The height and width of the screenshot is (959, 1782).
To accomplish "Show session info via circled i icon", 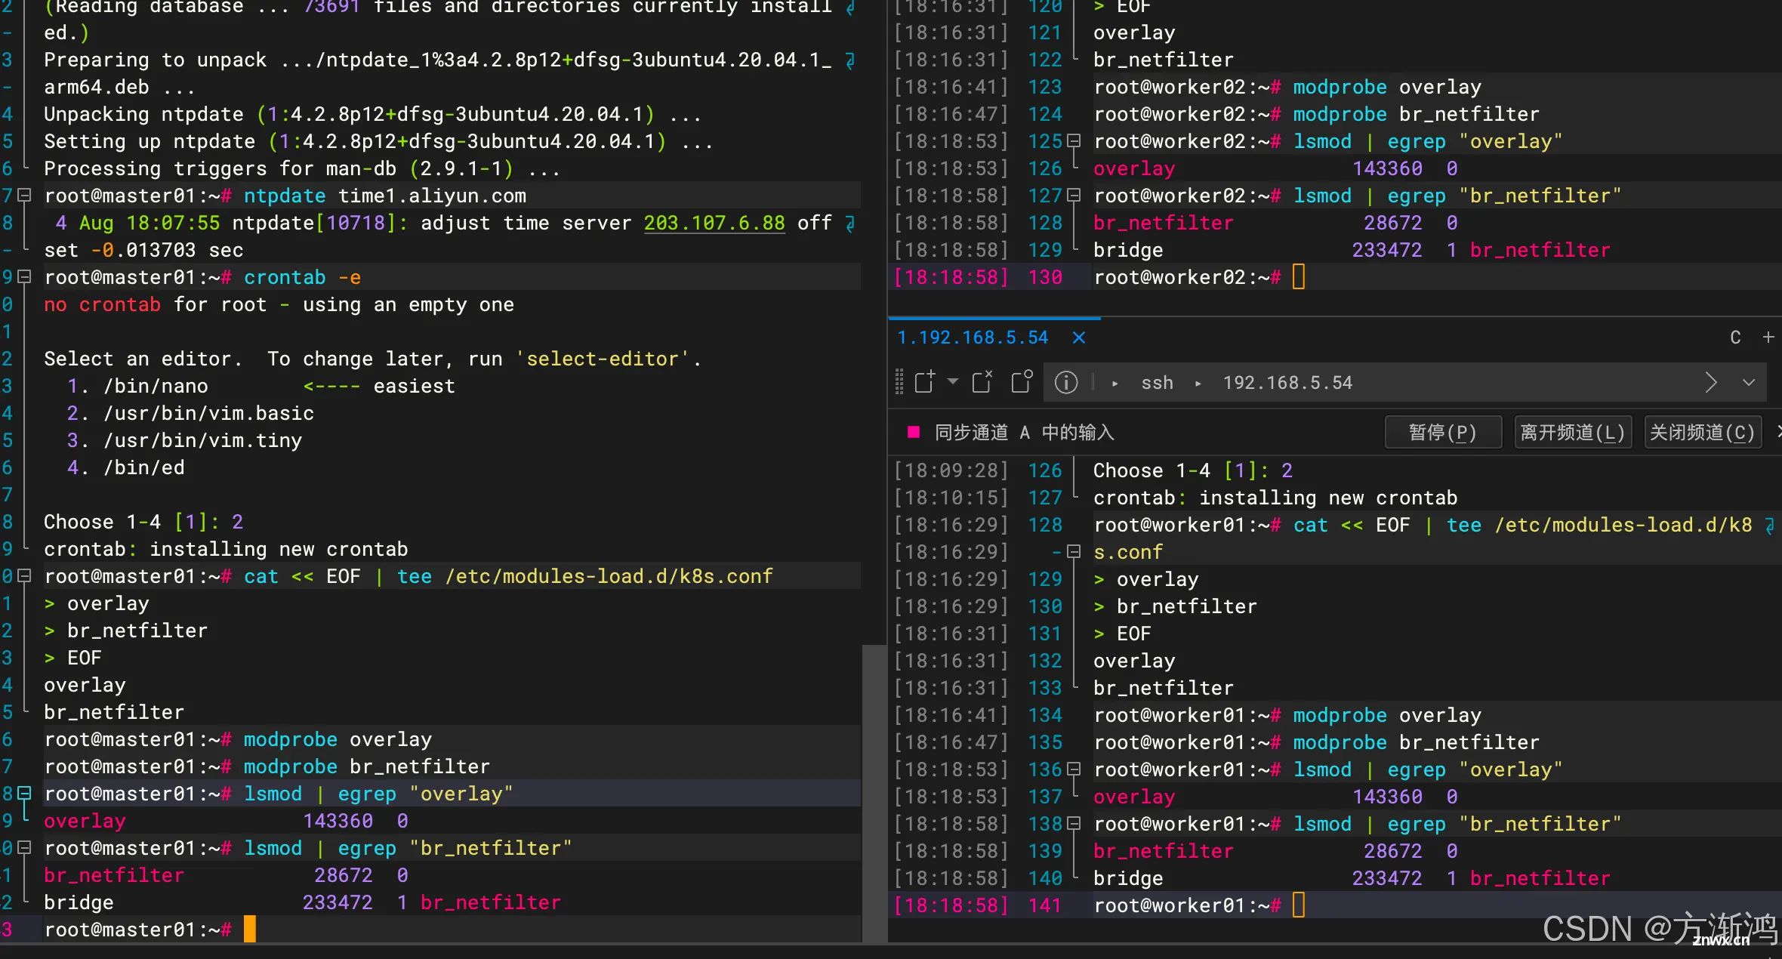I will coord(1065,383).
